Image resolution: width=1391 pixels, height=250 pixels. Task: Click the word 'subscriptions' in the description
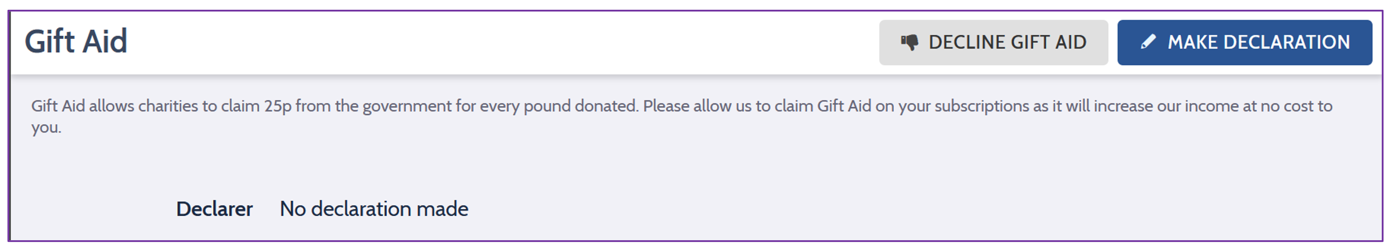pyautogui.click(x=982, y=106)
